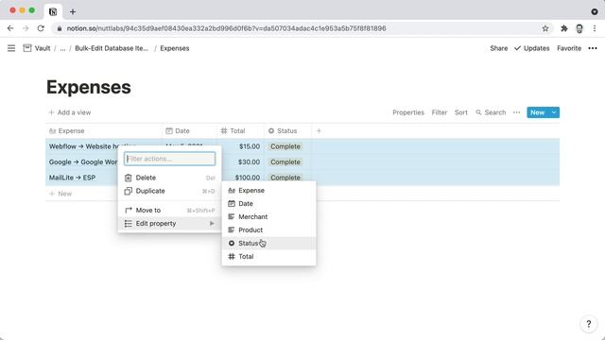Click the search magnifier icon
605x340 pixels.
pos(478,112)
